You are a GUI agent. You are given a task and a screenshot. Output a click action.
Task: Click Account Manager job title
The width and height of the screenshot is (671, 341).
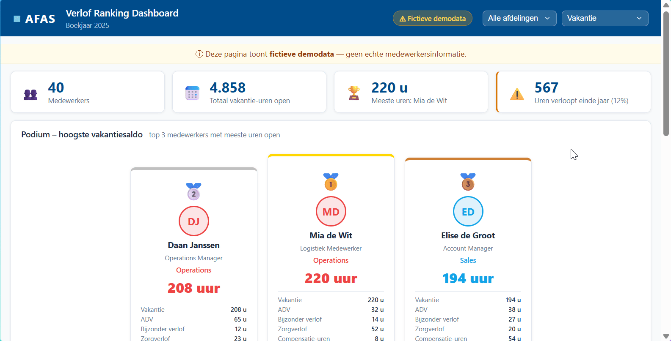pos(468,248)
